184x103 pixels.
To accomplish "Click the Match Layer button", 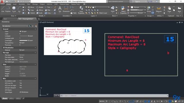I will coord(102,13).
